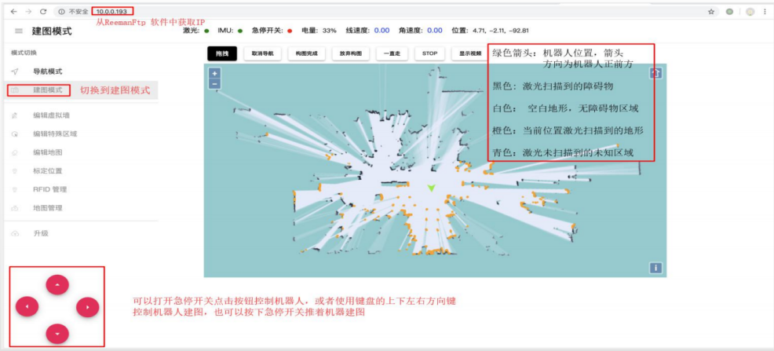
Task: Click the map's top-right rotate icon
Action: (655, 73)
